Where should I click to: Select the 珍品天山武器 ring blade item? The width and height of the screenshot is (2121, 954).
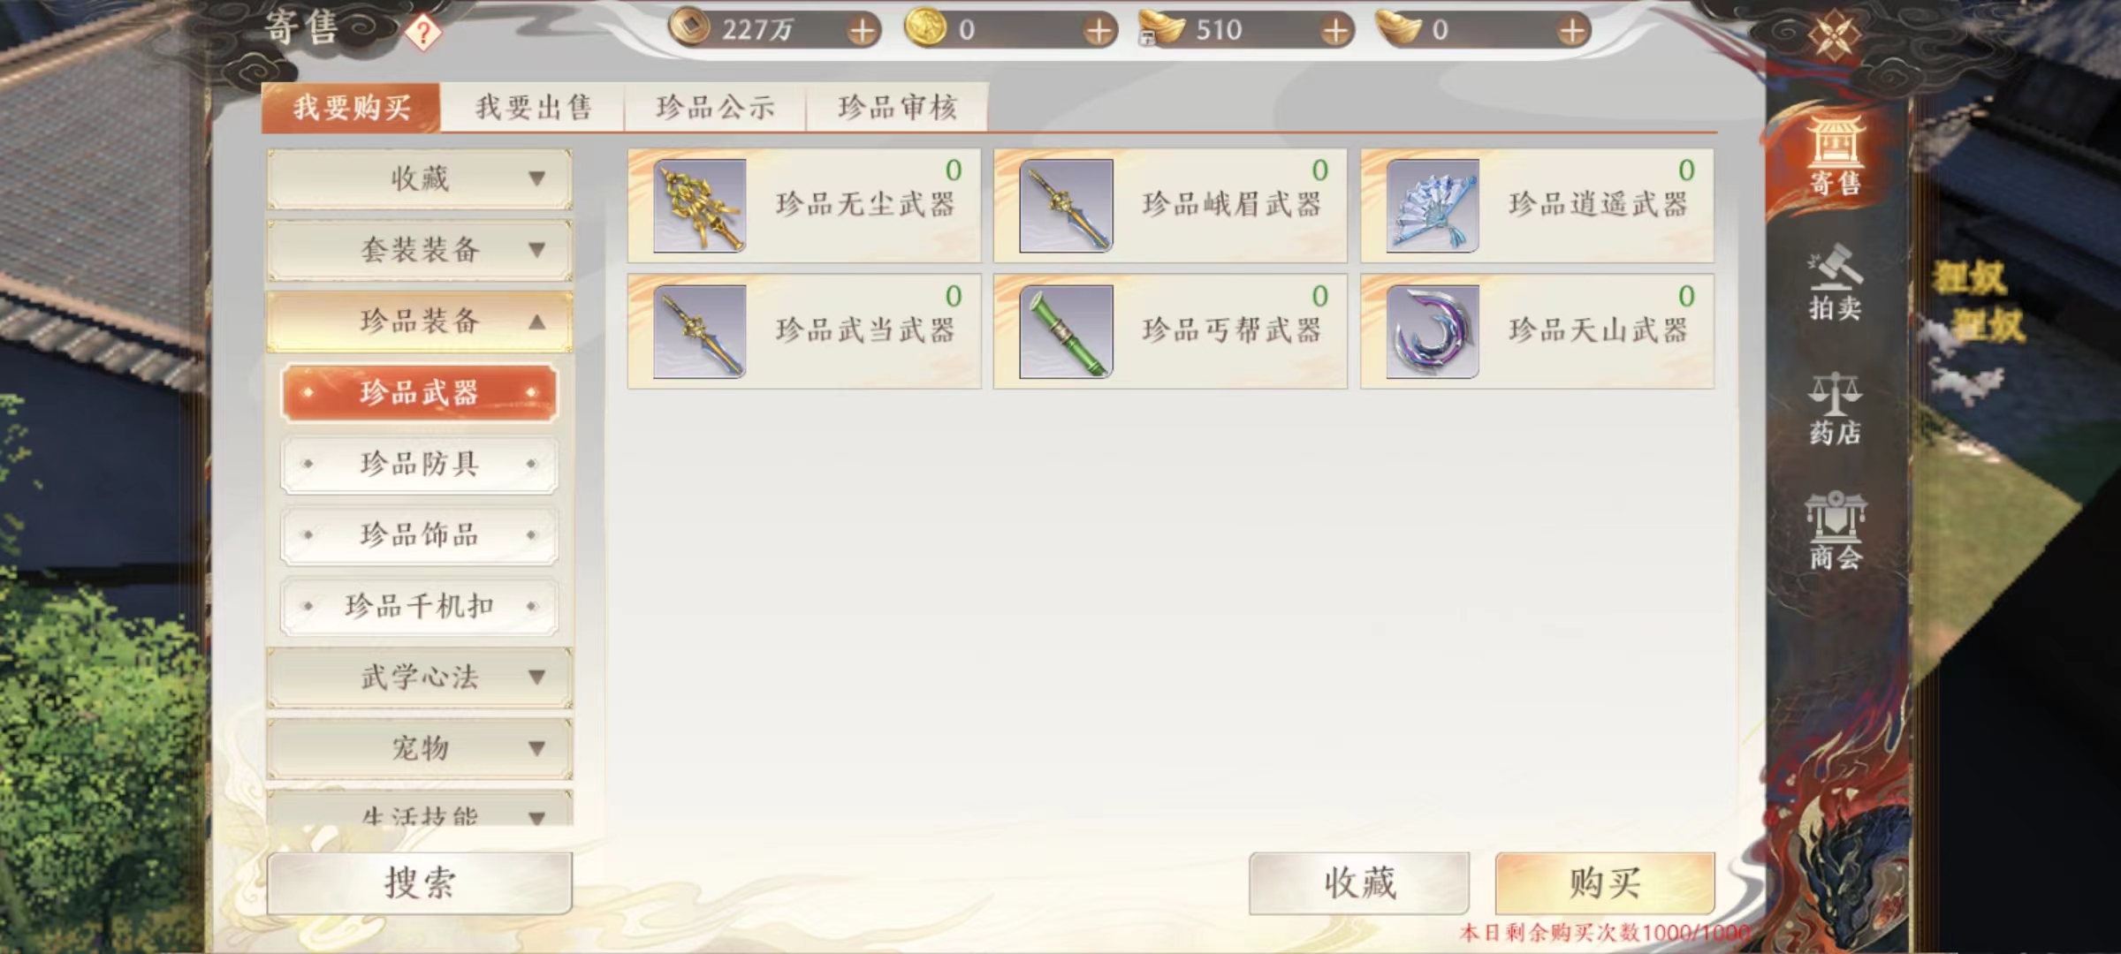click(1537, 331)
